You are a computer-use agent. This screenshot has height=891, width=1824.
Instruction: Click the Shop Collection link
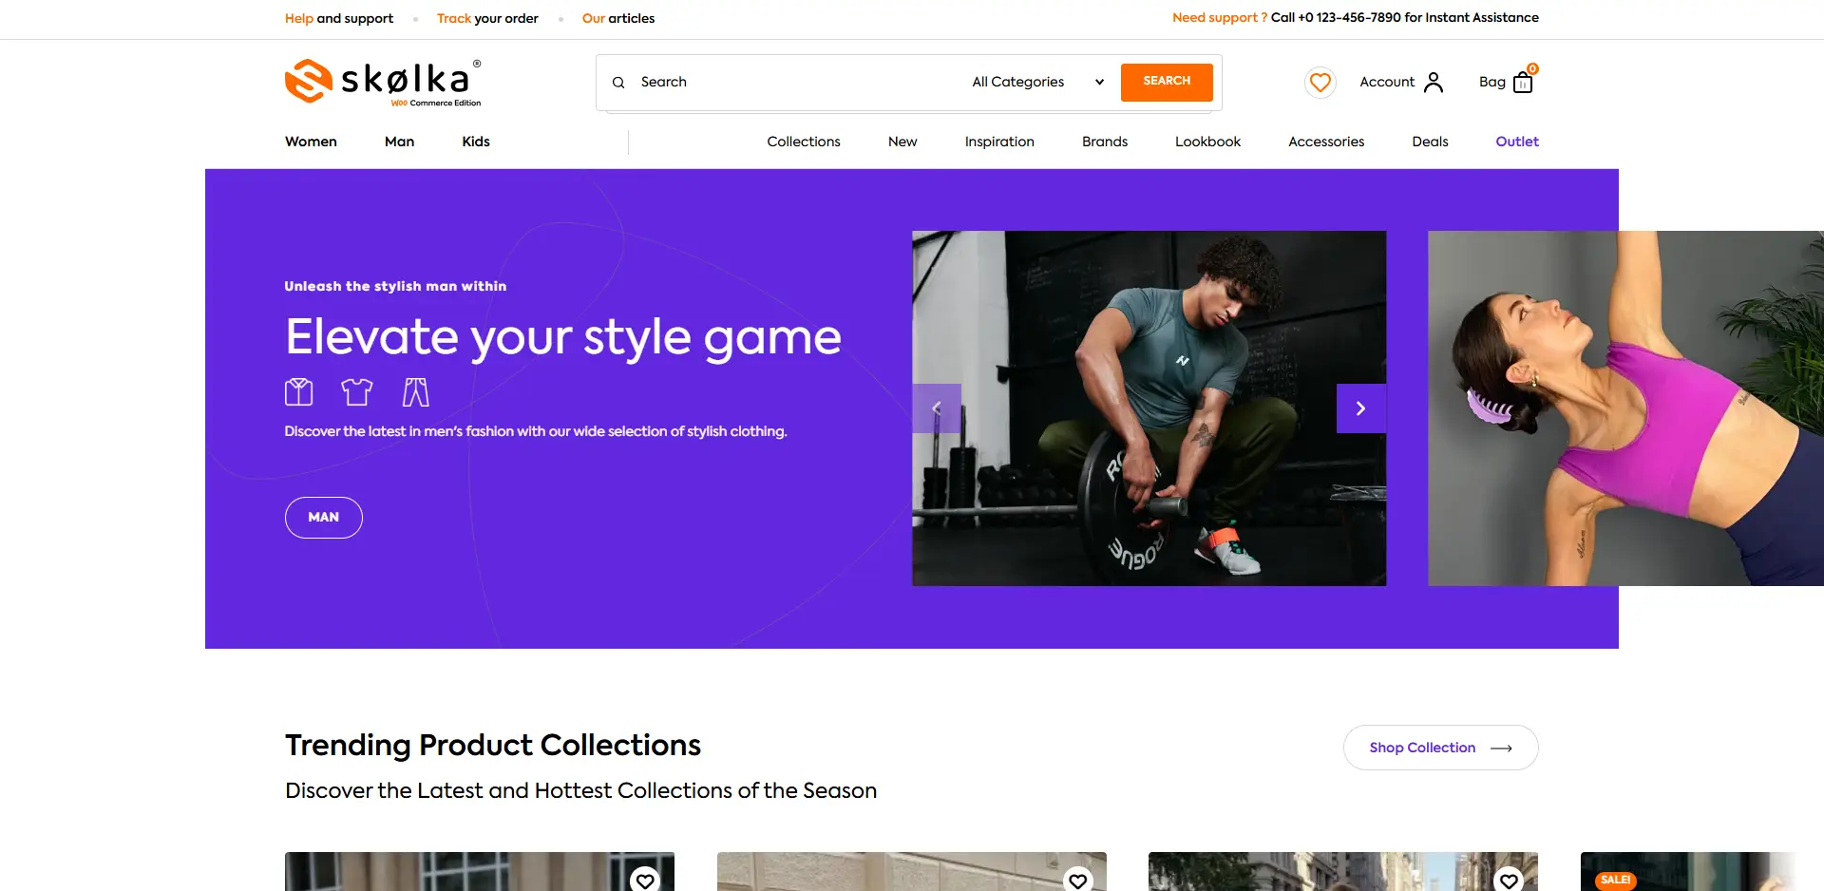[1440, 748]
